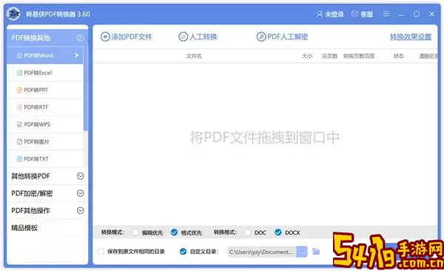The image size is (444, 271).
Task: Click the PDF转TXT file icon
Action: [19, 159]
